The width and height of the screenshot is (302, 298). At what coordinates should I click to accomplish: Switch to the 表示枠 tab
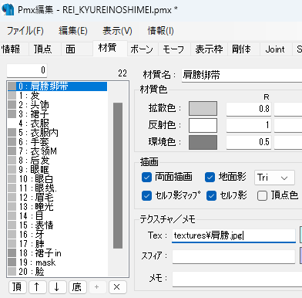pyautogui.click(x=209, y=49)
